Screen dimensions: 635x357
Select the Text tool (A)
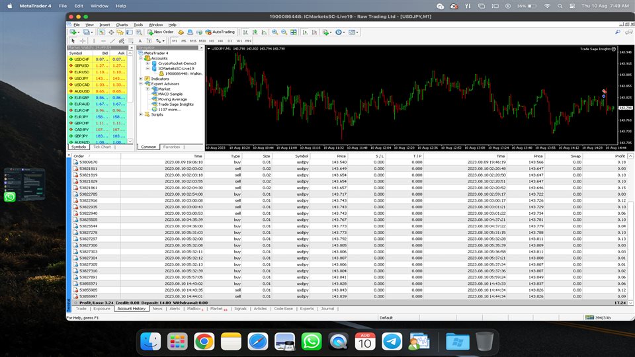point(140,41)
